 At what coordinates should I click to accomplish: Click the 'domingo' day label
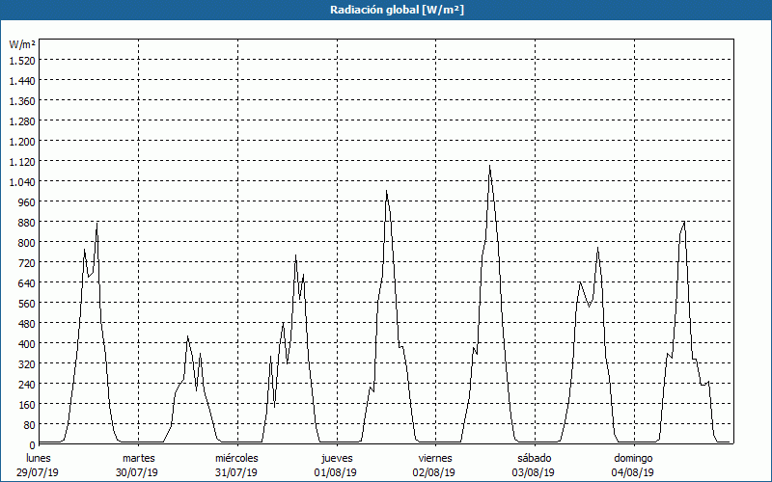pyautogui.click(x=633, y=458)
